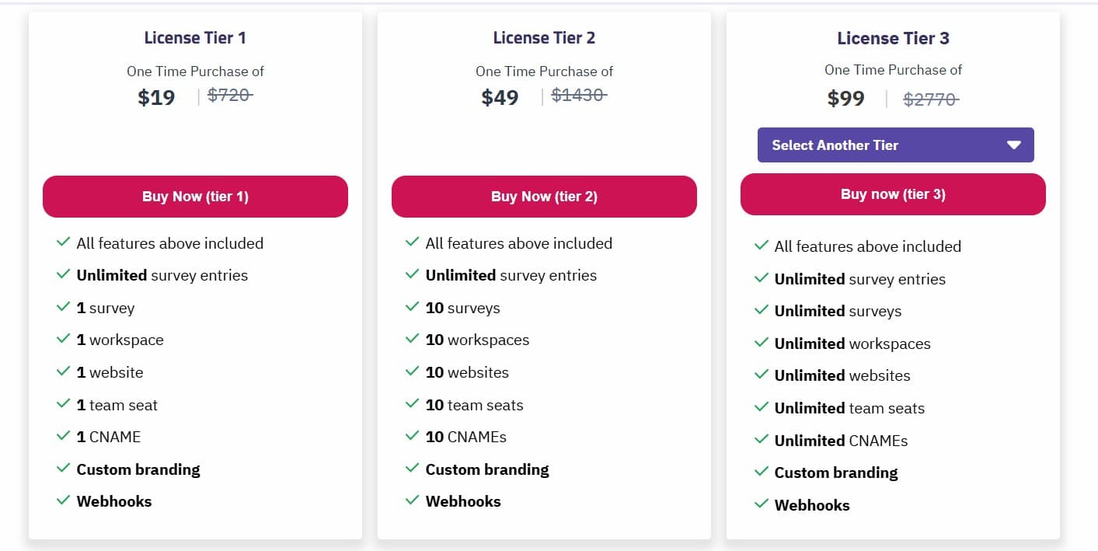Click checkmark beside Tier 1 Webhooks
The image size is (1098, 551).
(x=64, y=500)
